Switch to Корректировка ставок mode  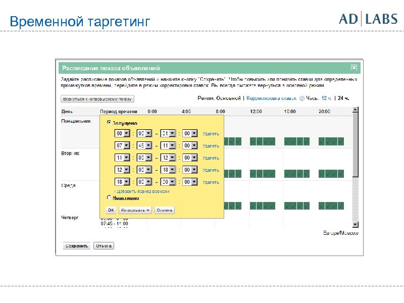(271, 98)
